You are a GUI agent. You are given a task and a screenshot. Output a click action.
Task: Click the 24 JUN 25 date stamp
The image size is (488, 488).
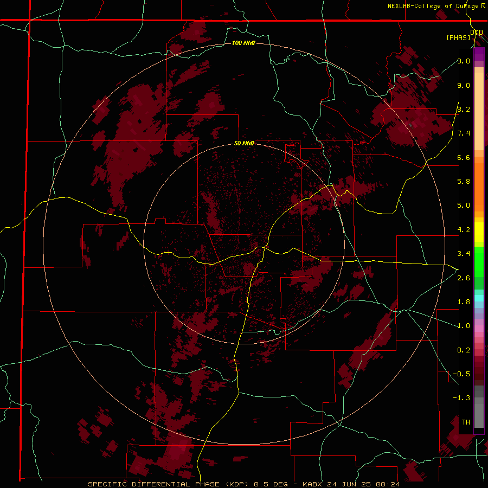click(349, 484)
